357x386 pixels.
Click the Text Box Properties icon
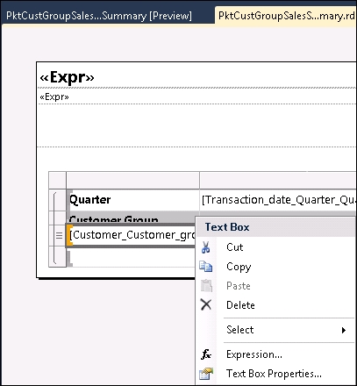coord(206,374)
